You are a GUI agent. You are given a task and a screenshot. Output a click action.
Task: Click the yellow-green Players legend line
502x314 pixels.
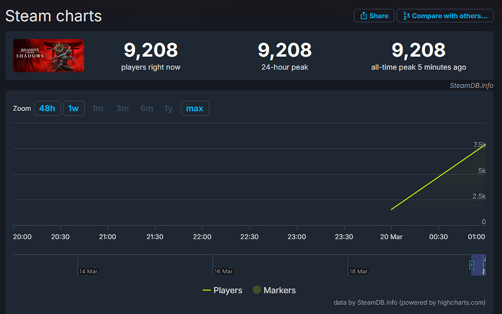207,290
